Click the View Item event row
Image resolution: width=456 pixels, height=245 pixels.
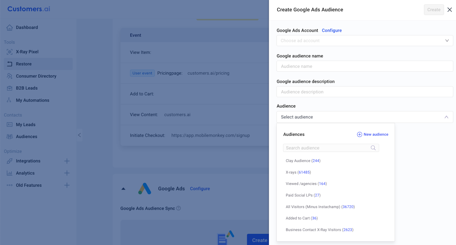195,52
